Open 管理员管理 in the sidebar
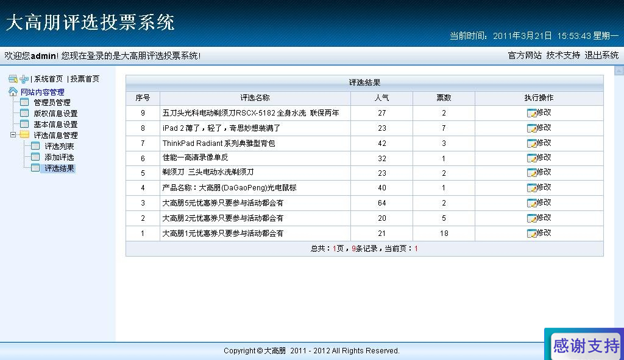Viewport: 624px width, 360px height. (52, 103)
